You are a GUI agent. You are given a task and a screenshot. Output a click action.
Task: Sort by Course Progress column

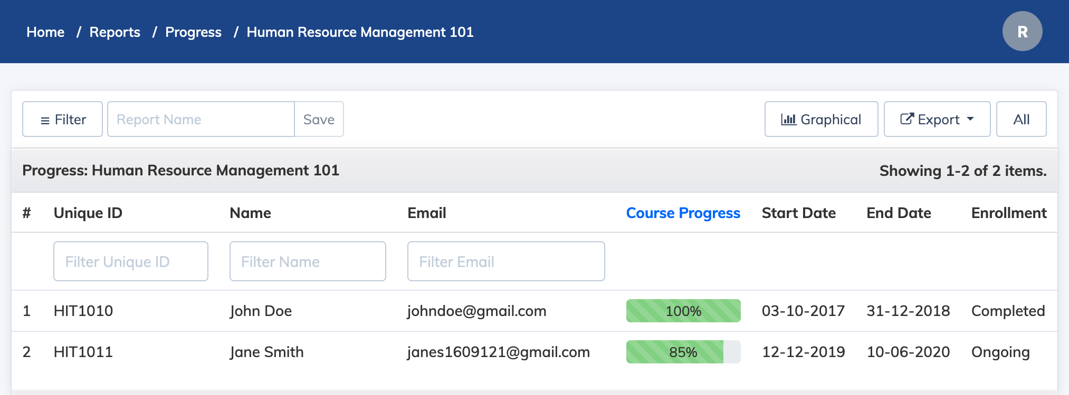coord(683,213)
